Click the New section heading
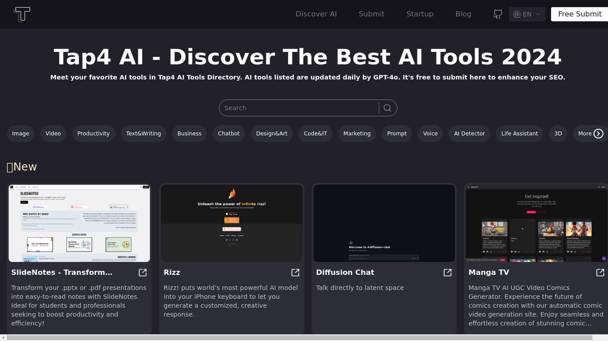This screenshot has width=608, height=341. 21,166
